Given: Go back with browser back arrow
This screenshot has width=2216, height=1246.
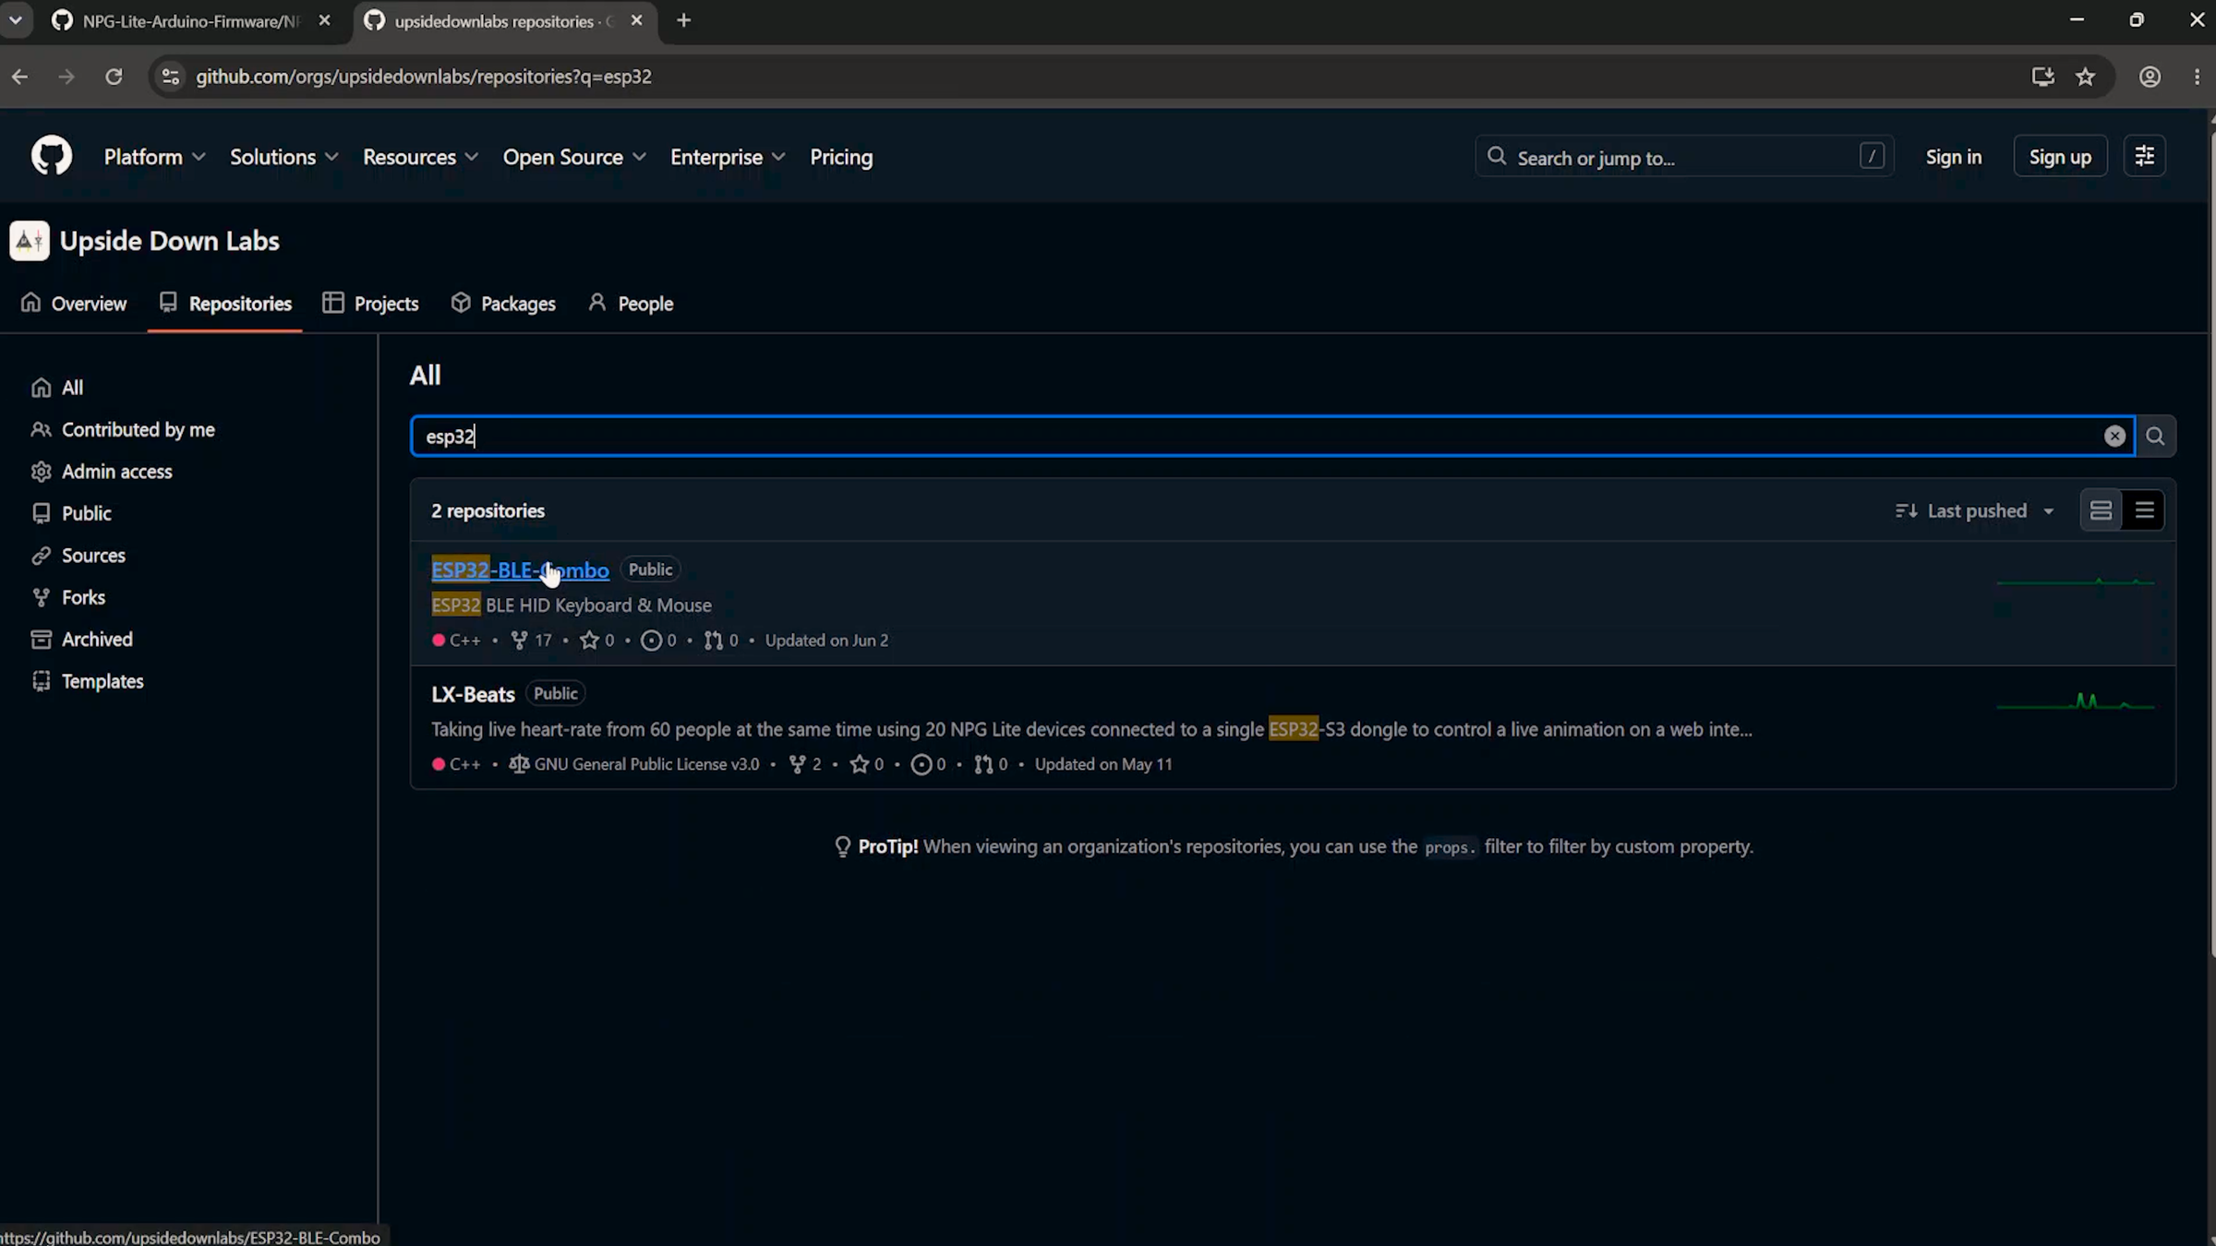Looking at the screenshot, I should 20,77.
